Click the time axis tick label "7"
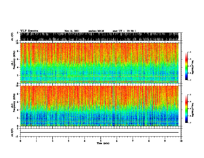The height and width of the screenshot is (158, 204). point(133,141)
